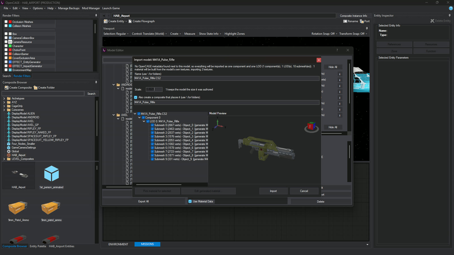454x255 pixels.
Task: Click the Create Folder icon
Action: tap(35, 88)
